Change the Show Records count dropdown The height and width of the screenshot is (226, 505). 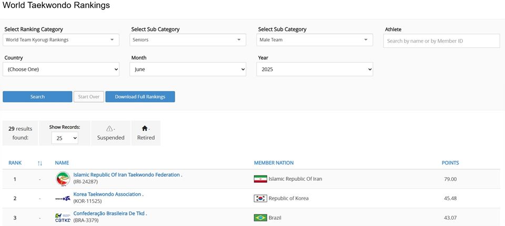tap(65, 138)
